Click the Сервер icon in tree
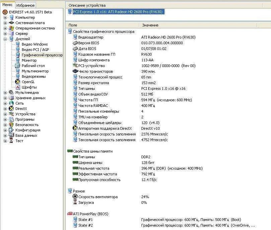The width and height of the screenshot is (271, 230). [11, 34]
